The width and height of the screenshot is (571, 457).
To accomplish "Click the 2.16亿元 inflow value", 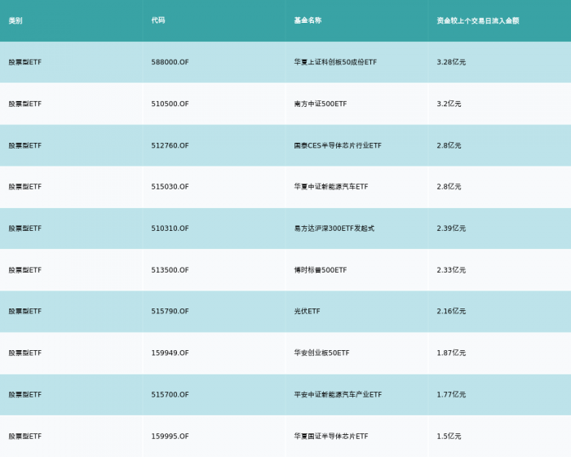I will (451, 311).
